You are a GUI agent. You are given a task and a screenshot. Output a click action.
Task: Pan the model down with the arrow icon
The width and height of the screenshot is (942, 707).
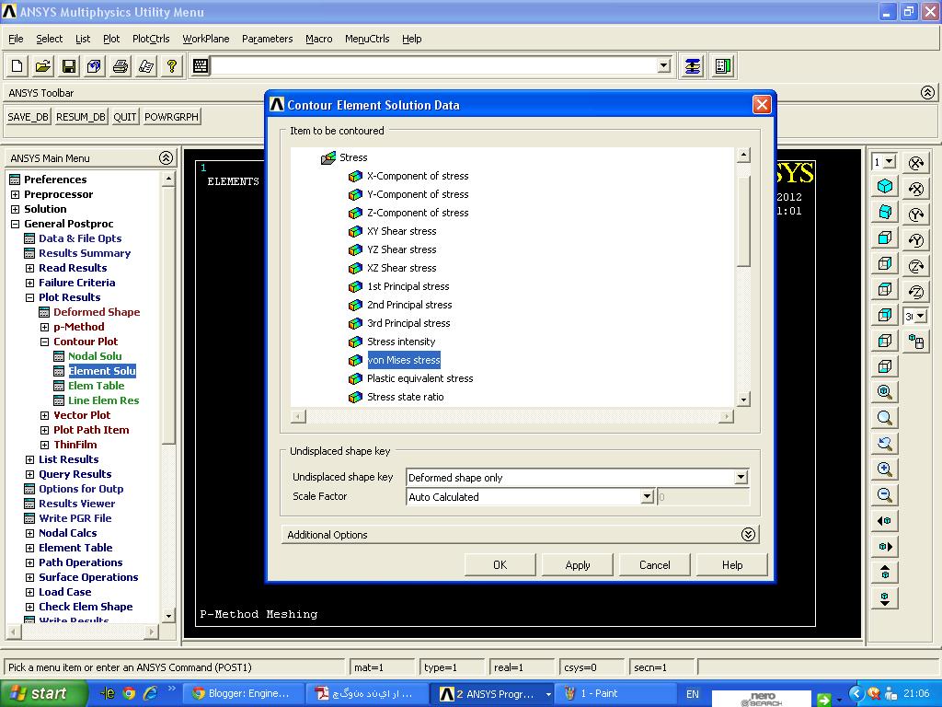tap(884, 598)
